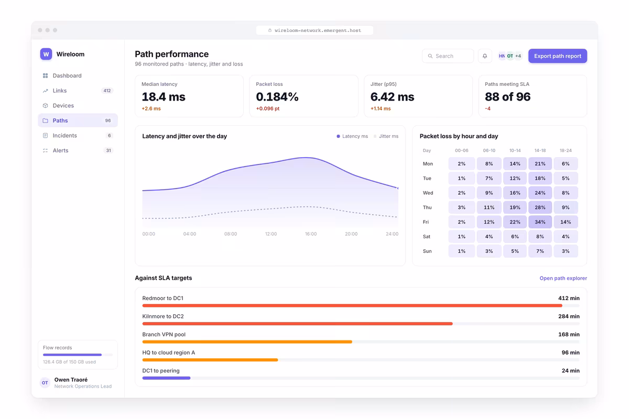This screenshot has width=629, height=419.
Task: Click the Branch VPN pool progress bar
Action: (x=361, y=342)
